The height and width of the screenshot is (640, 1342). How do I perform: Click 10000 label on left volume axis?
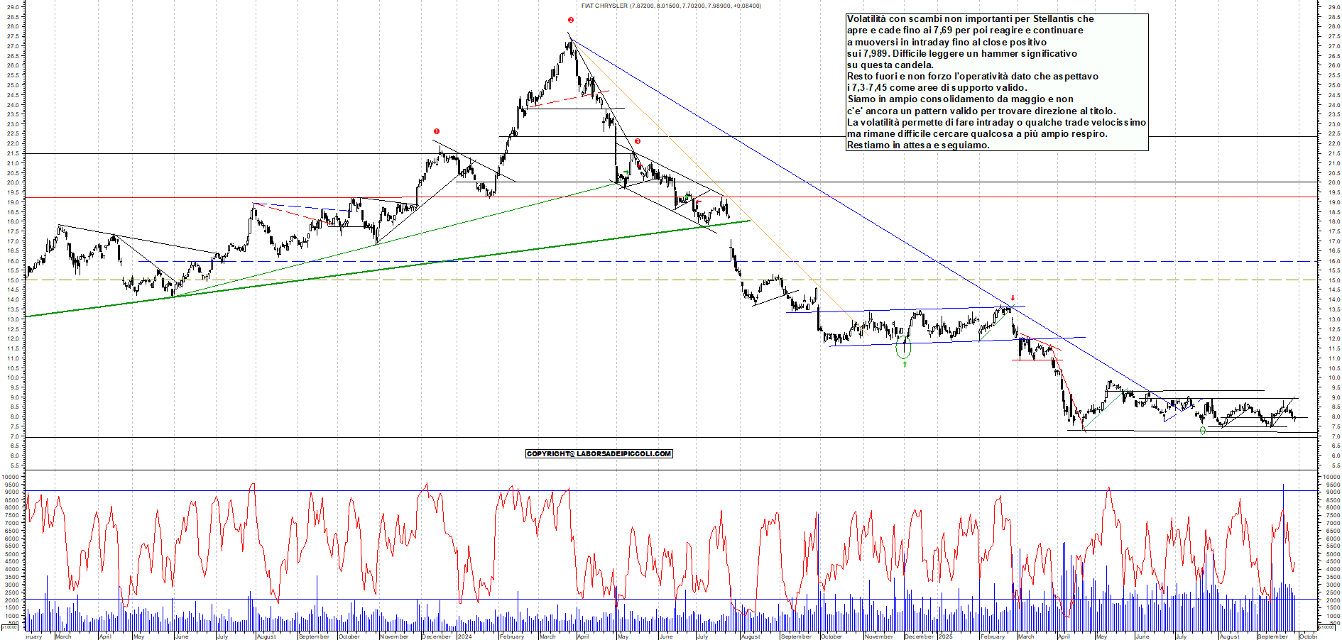10,477
